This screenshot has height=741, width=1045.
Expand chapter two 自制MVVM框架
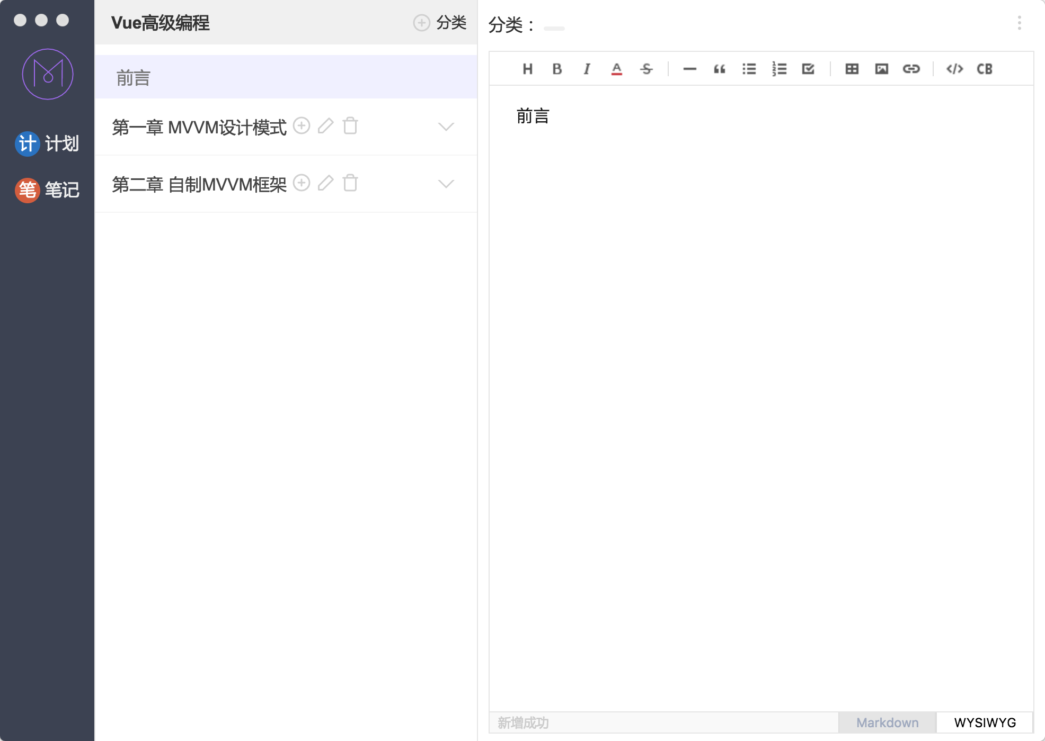446,184
